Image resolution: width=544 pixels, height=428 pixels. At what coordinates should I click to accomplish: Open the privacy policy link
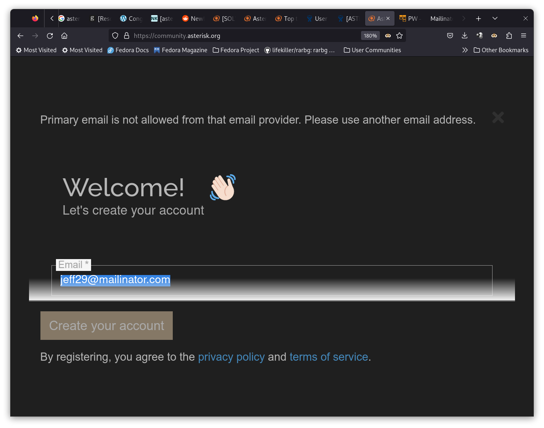(232, 357)
